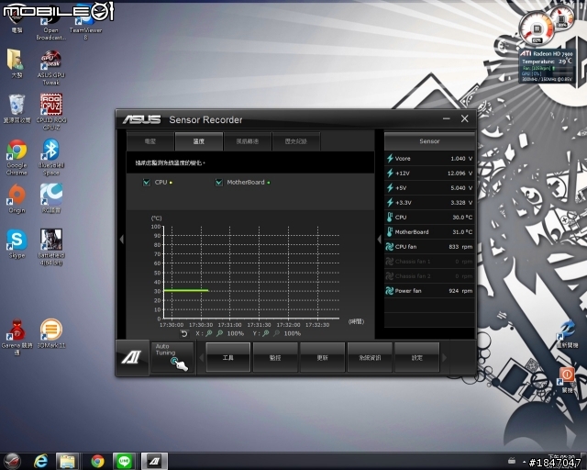Viewport: 587px width, 470px height.
Task: Click the MotherBoard thermometer icon
Action: [x=390, y=232]
